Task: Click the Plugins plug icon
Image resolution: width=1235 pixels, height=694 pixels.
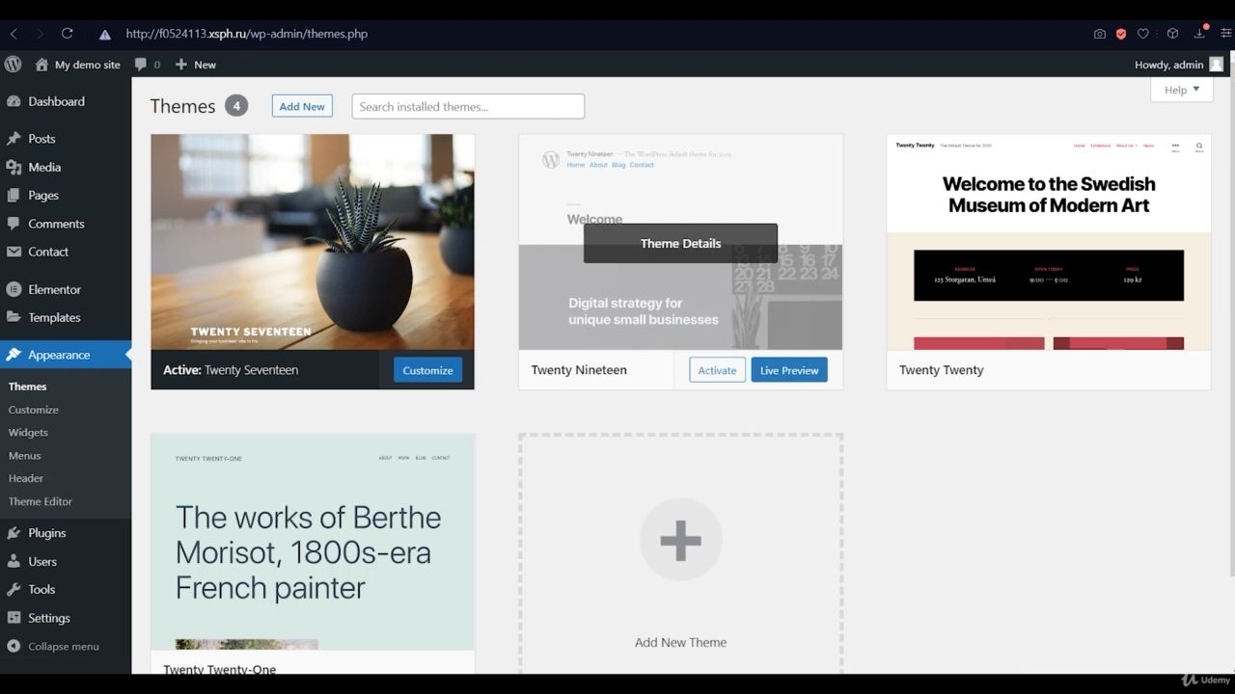Action: coord(14,533)
